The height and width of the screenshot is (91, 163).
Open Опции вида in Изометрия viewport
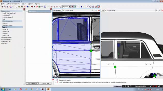pyautogui.click(x=69, y=10)
